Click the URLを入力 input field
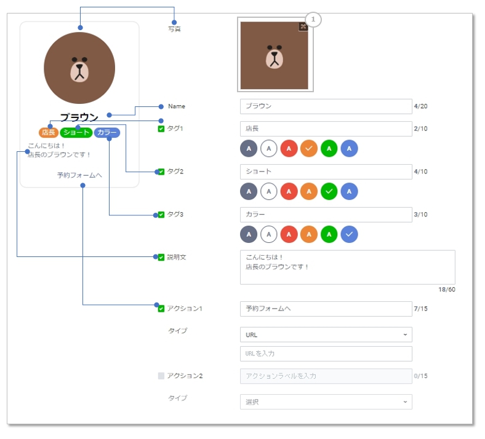Screen dimensions: 485x439 [326, 354]
